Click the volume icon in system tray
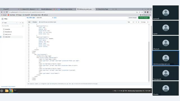The image size is (180, 101). tap(121, 91)
